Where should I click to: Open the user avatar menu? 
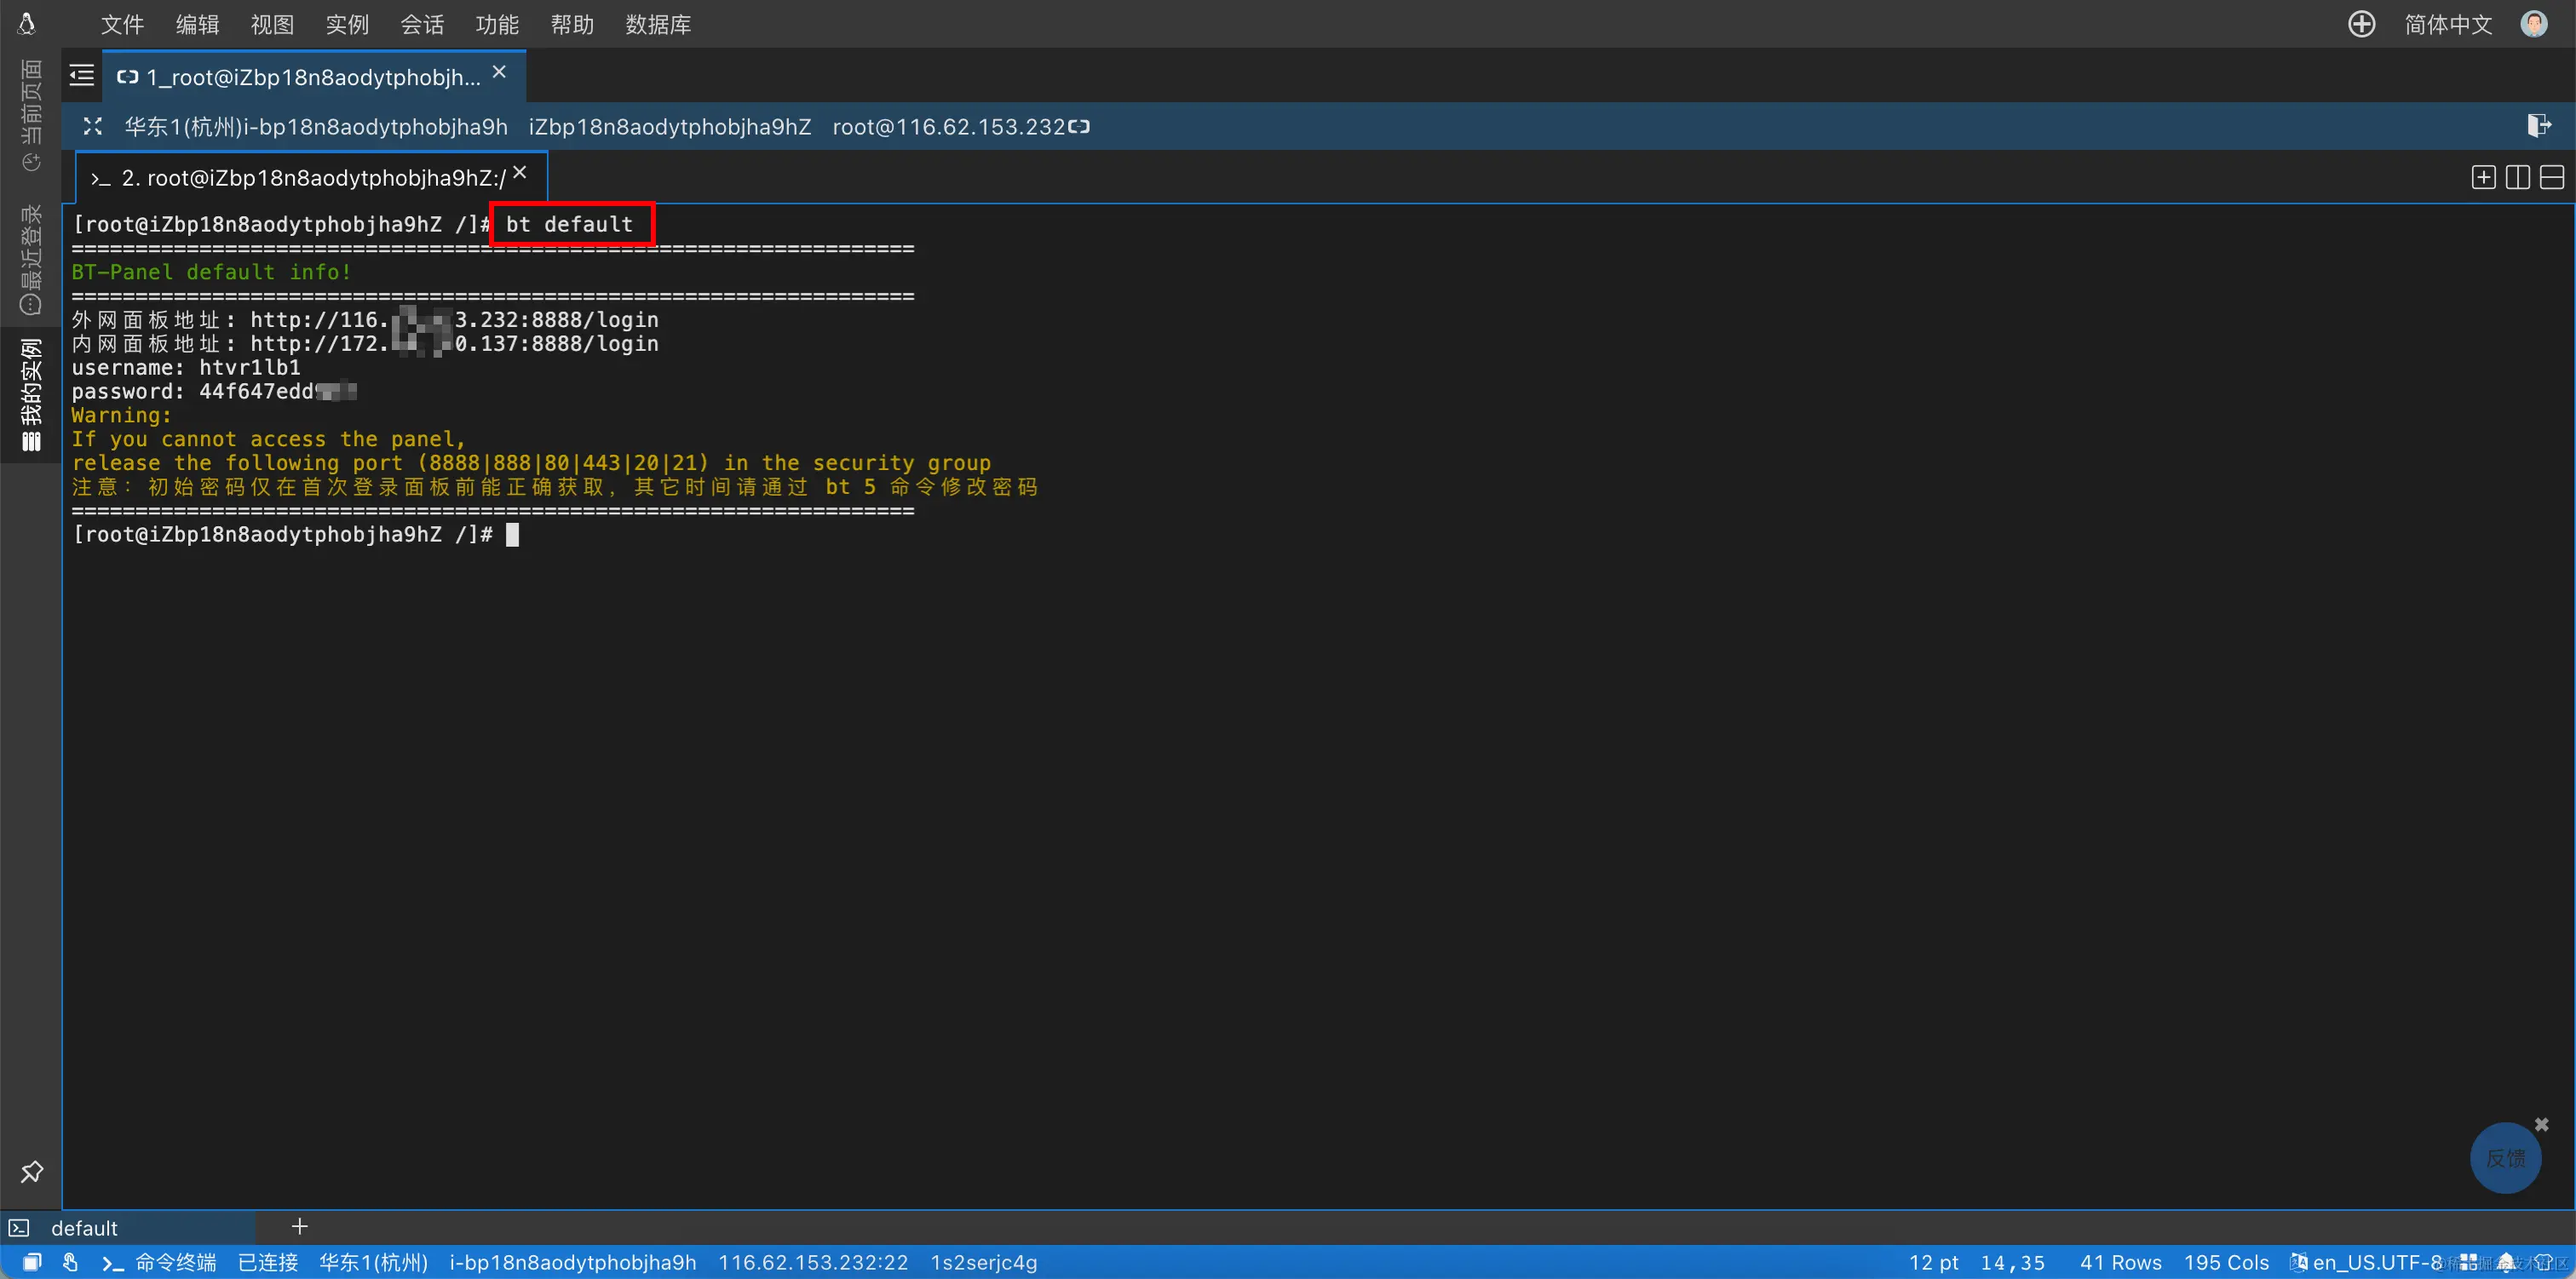[x=2533, y=24]
